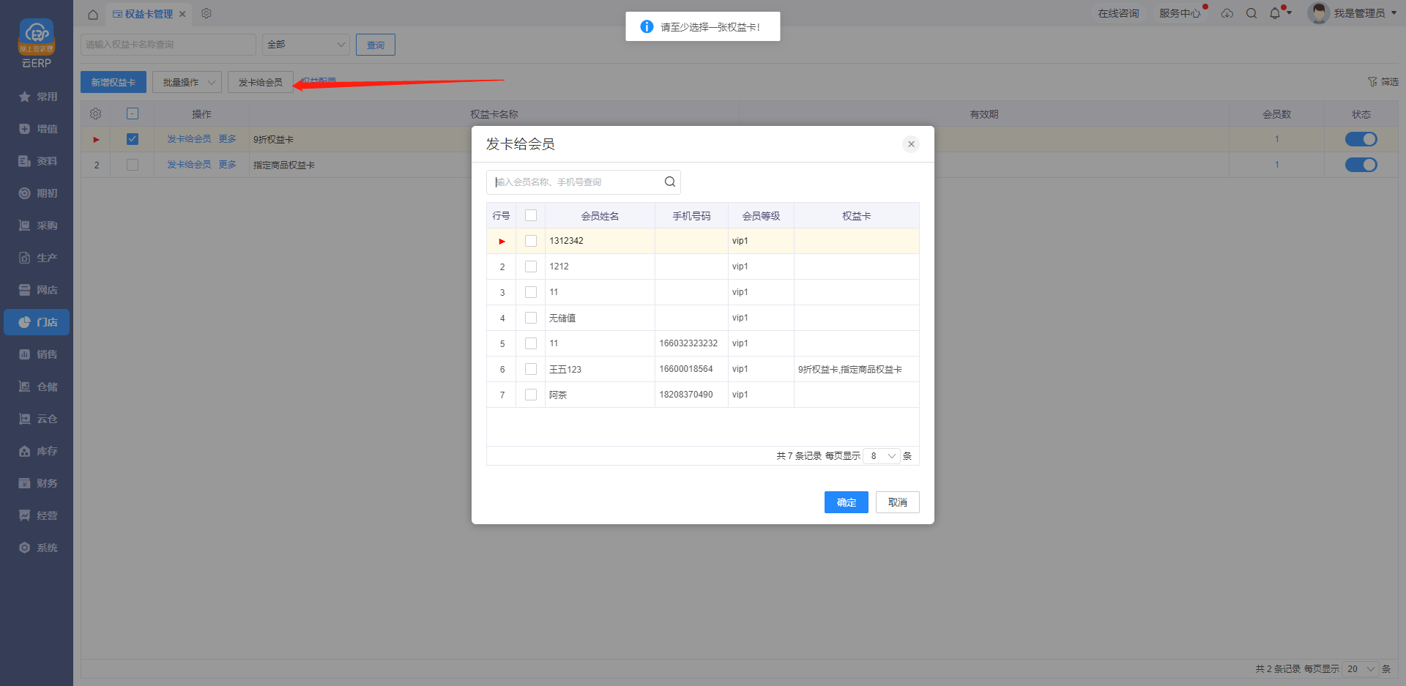Click 发卡给会员 link in 9折权益卡 row
This screenshot has width=1406, height=686.
[x=189, y=139]
